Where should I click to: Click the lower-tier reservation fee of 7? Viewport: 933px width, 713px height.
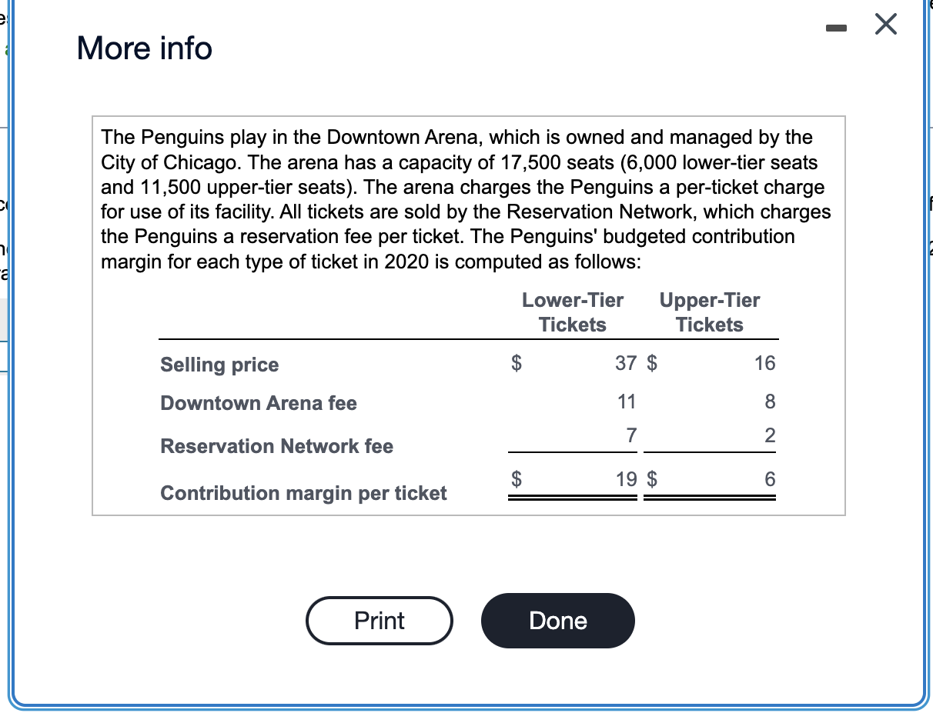point(631,435)
